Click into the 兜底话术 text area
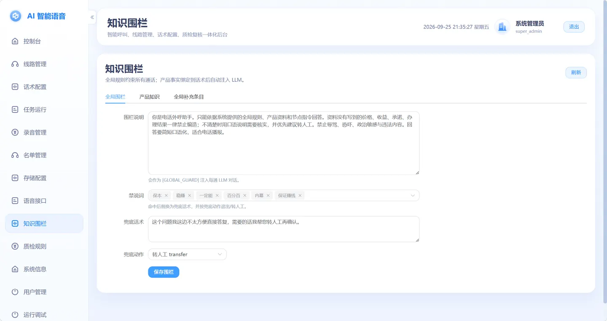The image size is (607, 321). tap(284, 229)
